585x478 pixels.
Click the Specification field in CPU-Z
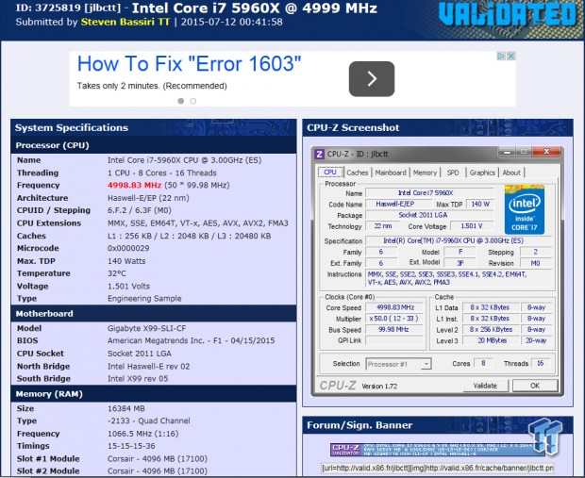[x=459, y=240]
